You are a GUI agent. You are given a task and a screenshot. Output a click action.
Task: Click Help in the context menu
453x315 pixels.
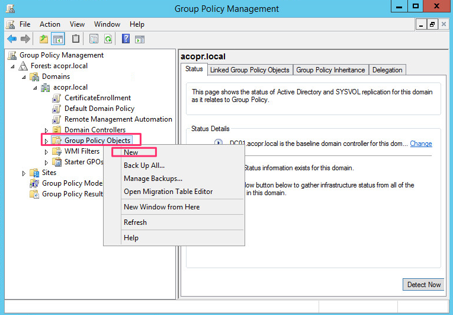pyautogui.click(x=174, y=238)
